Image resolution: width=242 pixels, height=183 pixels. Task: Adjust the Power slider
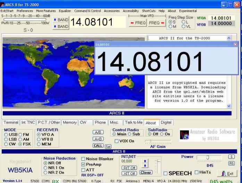tap(208, 157)
